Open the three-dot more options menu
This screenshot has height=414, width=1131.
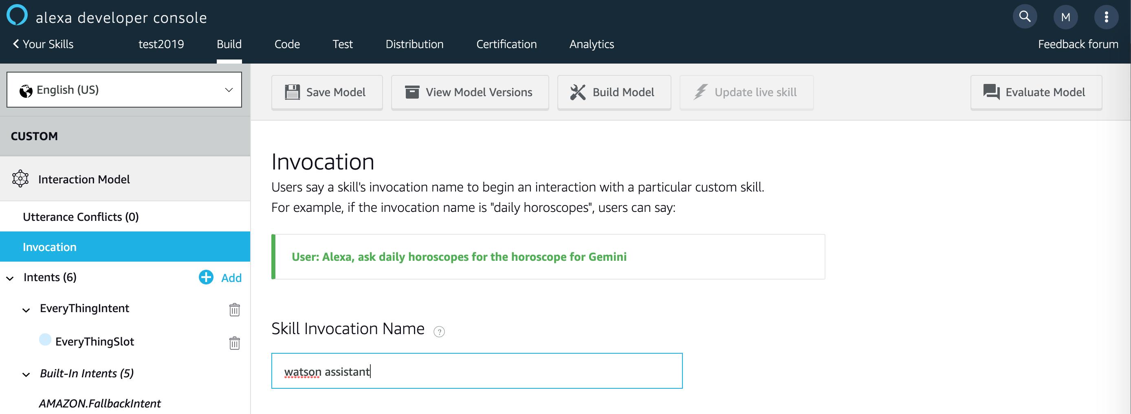coord(1106,17)
